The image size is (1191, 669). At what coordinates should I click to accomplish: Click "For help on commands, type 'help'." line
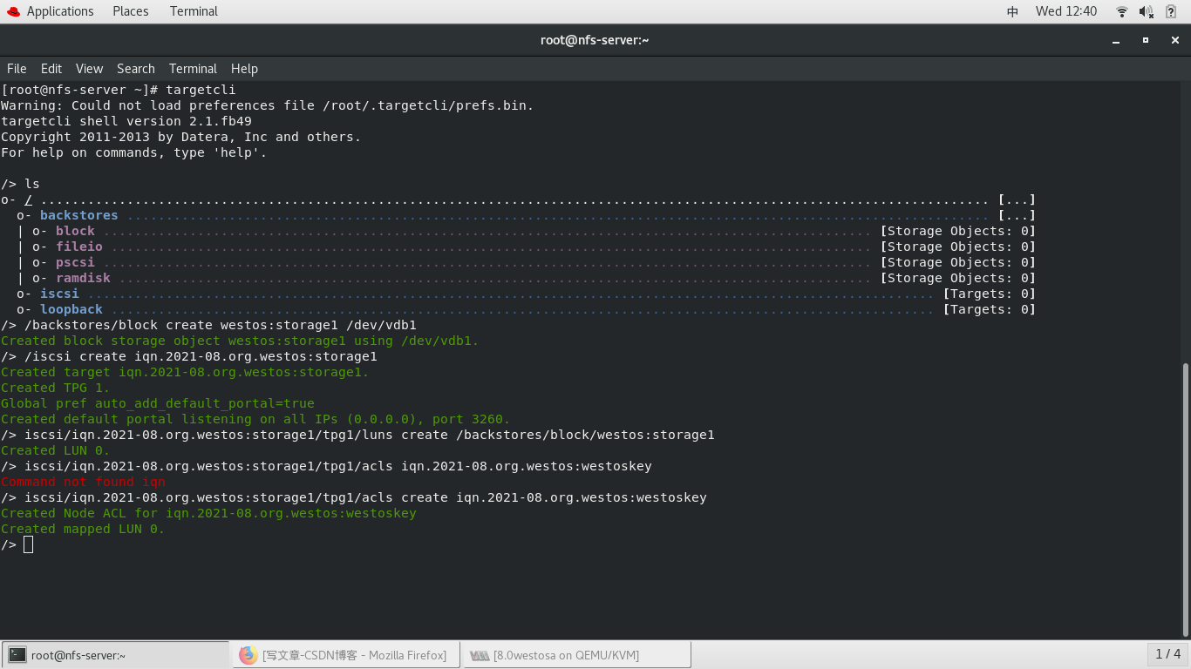click(134, 152)
